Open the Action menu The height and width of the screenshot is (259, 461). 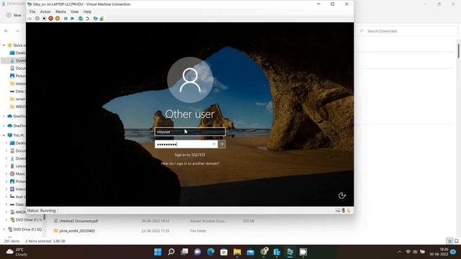click(45, 12)
